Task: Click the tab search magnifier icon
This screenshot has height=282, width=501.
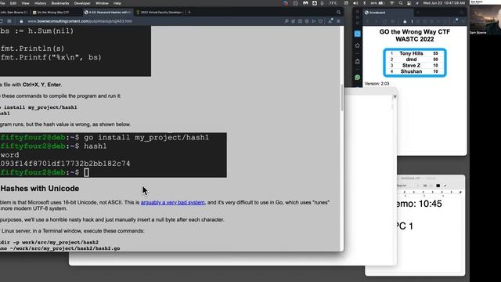Action: (338, 13)
